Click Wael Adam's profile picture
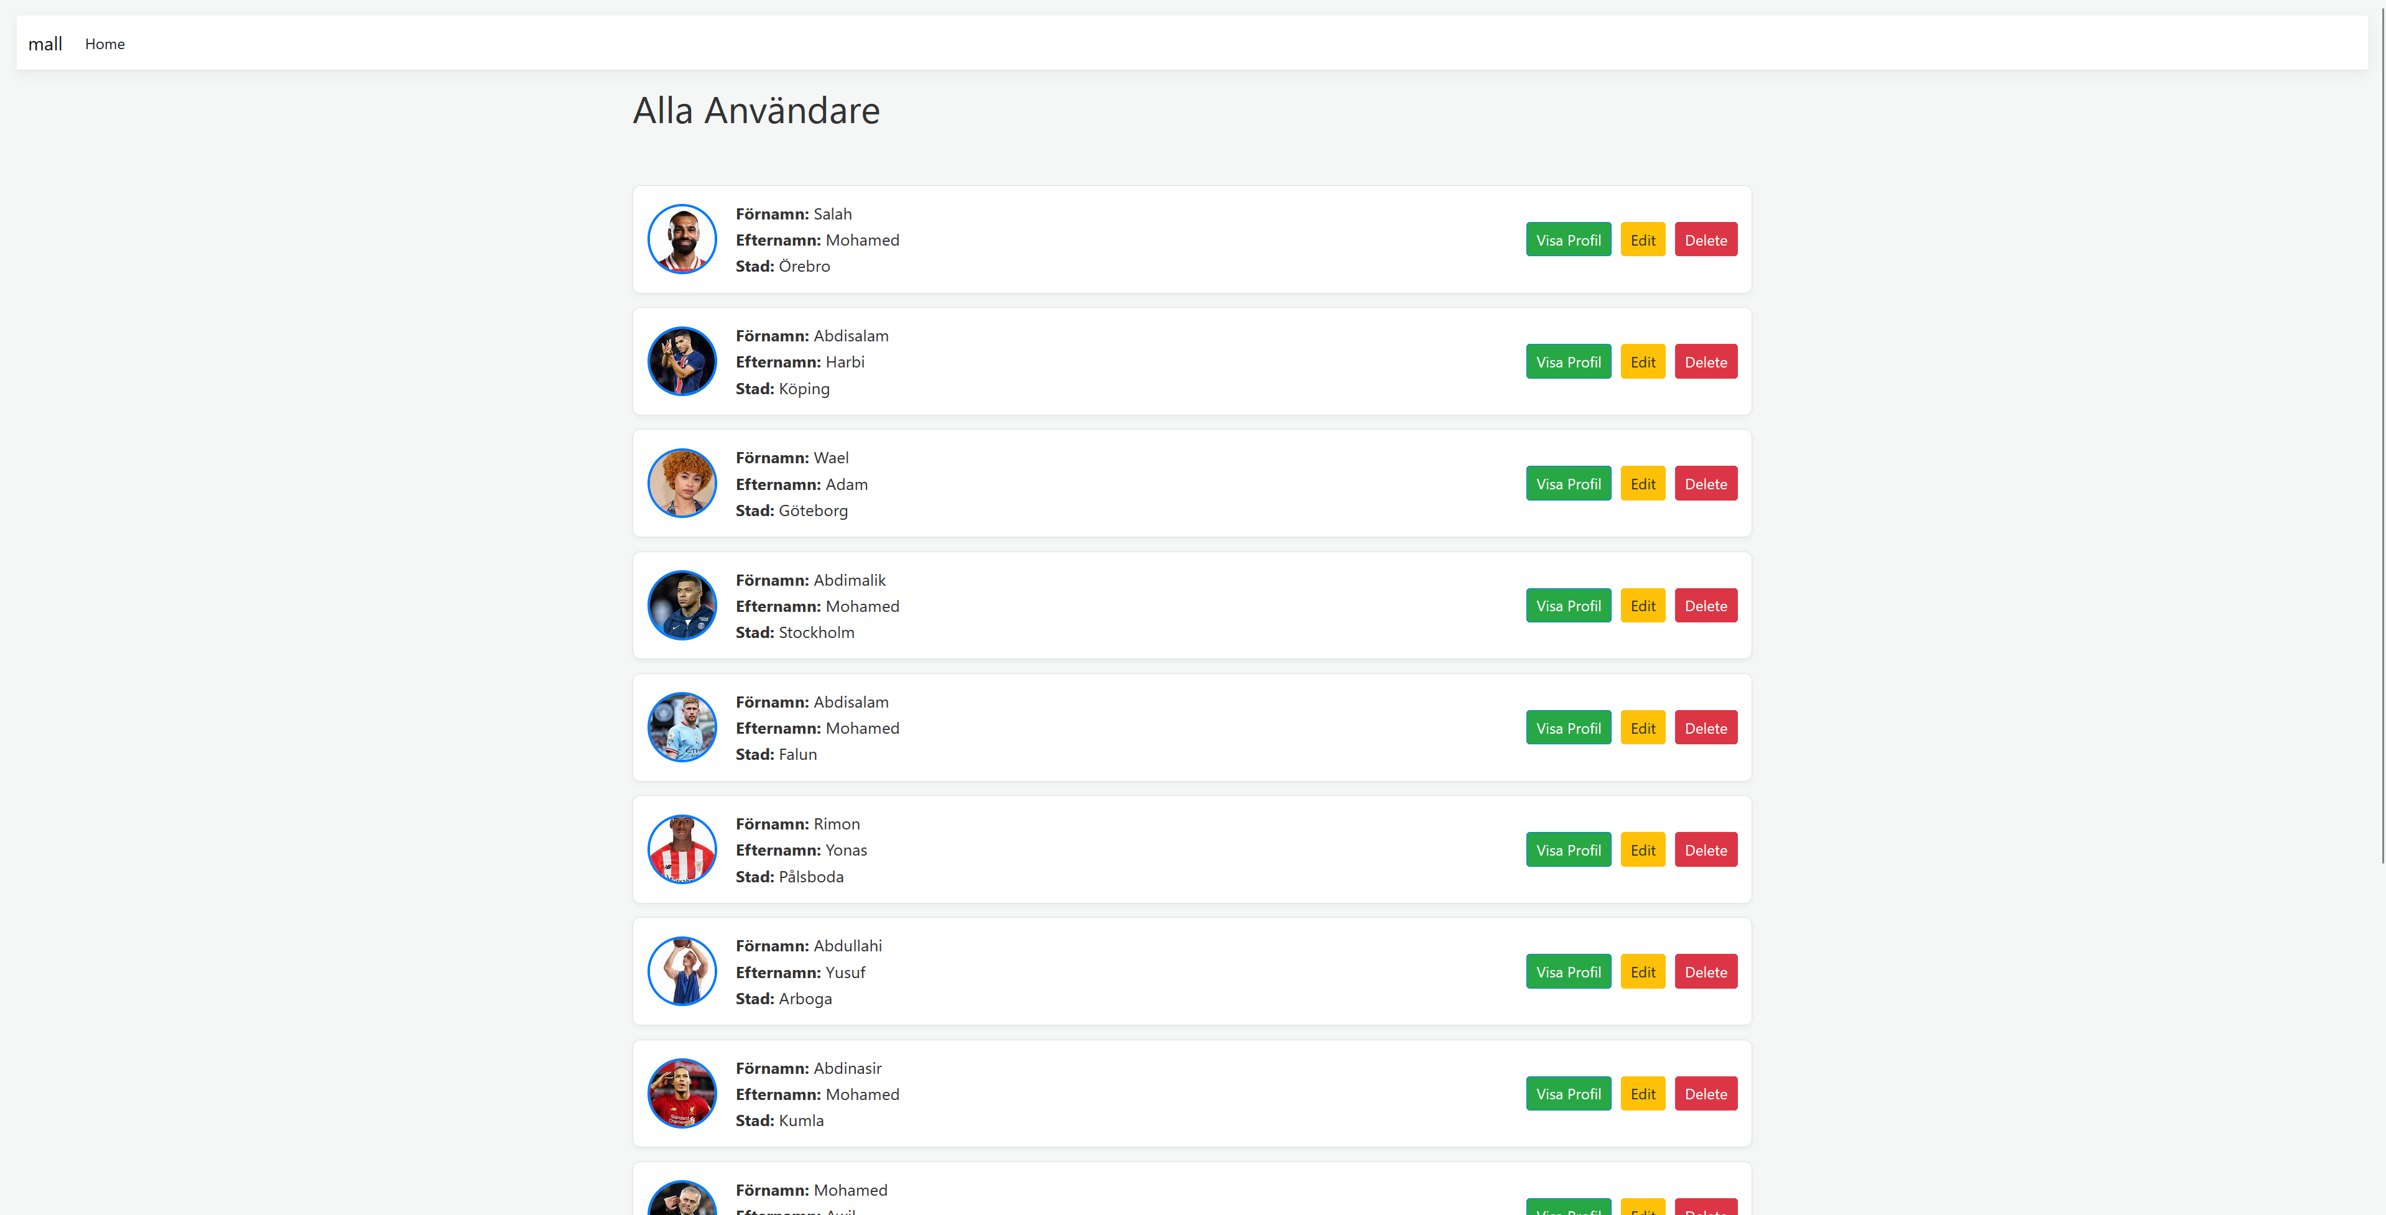Viewport: 2386px width, 1215px height. pyautogui.click(x=682, y=483)
